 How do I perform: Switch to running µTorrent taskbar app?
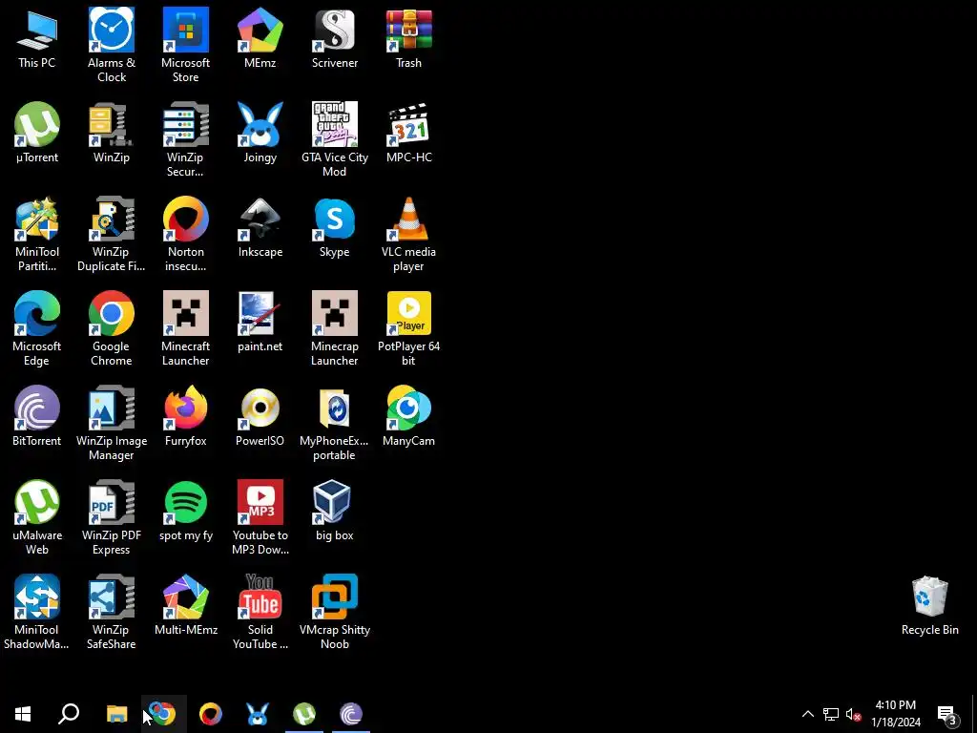(x=304, y=714)
